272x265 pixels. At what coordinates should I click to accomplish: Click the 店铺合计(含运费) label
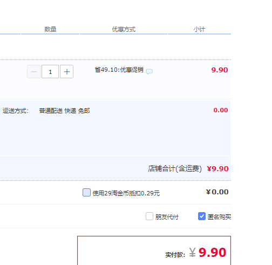pos(175,169)
